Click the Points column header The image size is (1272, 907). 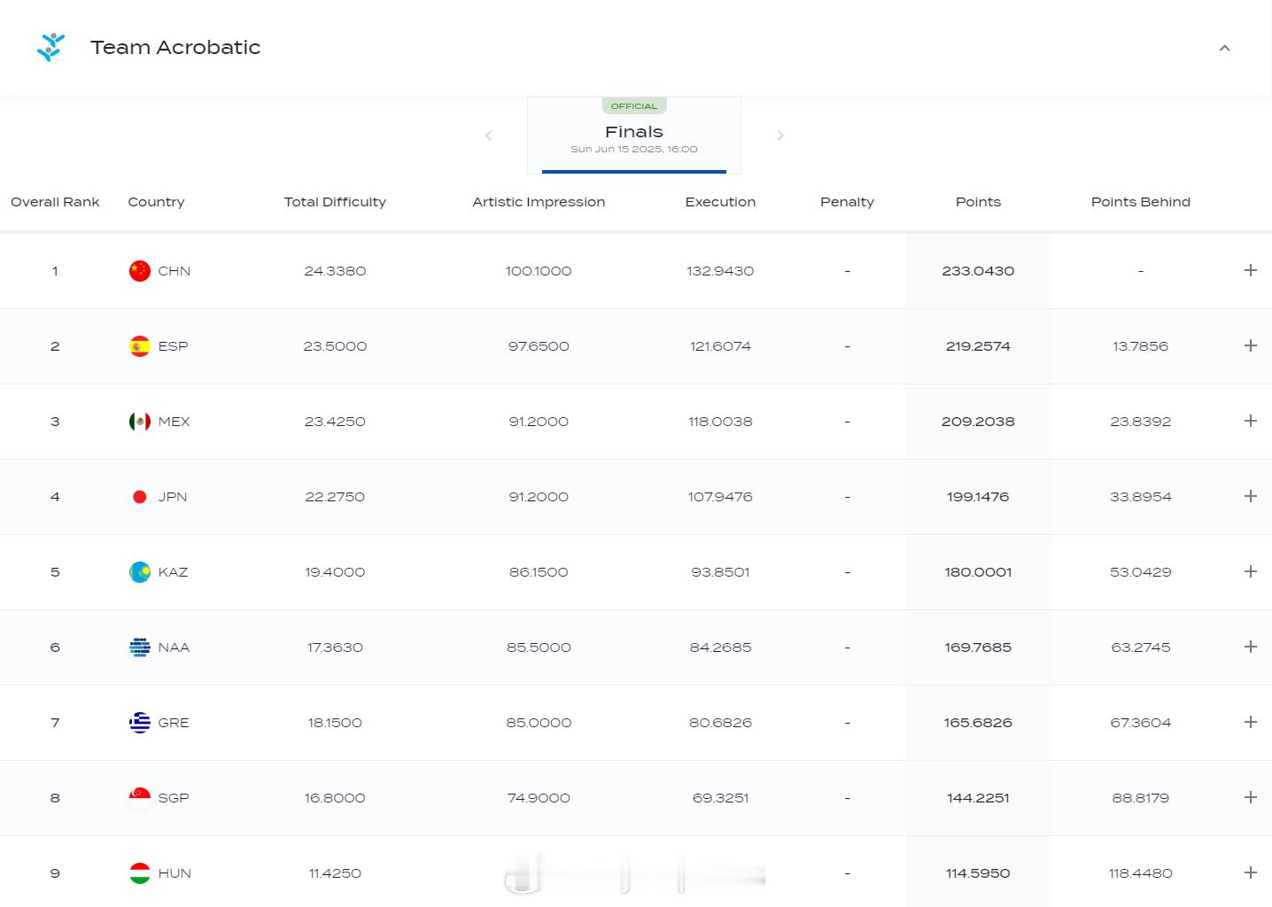click(x=978, y=202)
